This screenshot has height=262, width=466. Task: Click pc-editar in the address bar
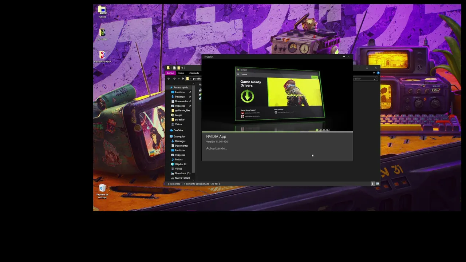(197, 79)
